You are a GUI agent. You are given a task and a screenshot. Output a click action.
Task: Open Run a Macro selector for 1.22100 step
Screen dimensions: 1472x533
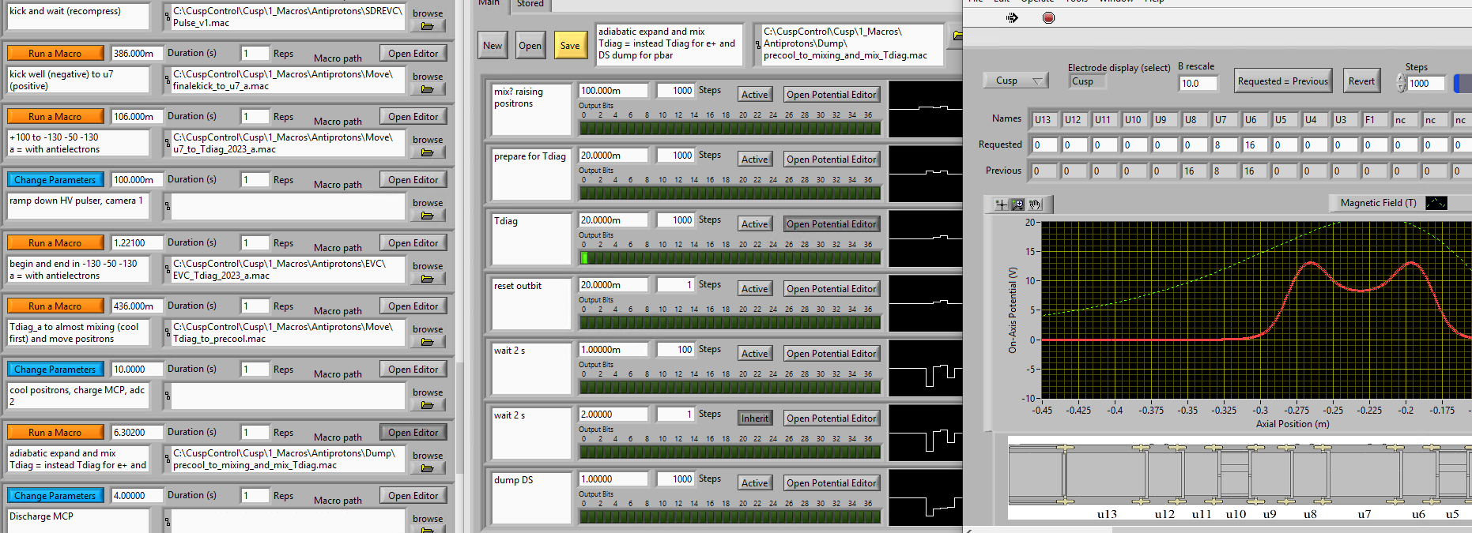[x=55, y=242]
